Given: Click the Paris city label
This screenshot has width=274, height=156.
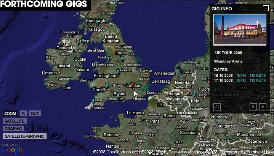Looking at the screenshot, I should (155, 121).
